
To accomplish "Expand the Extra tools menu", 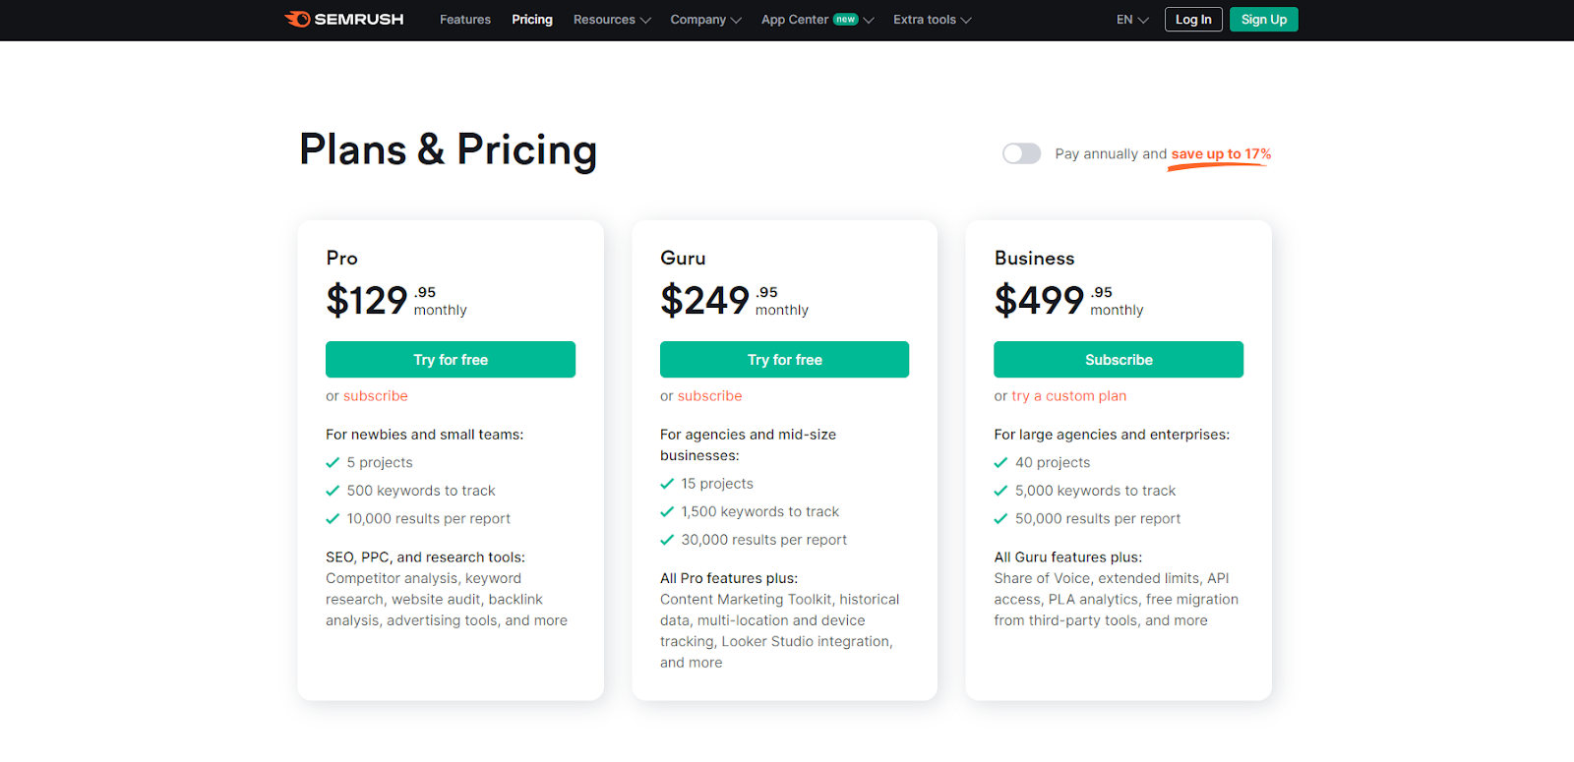I will [932, 20].
